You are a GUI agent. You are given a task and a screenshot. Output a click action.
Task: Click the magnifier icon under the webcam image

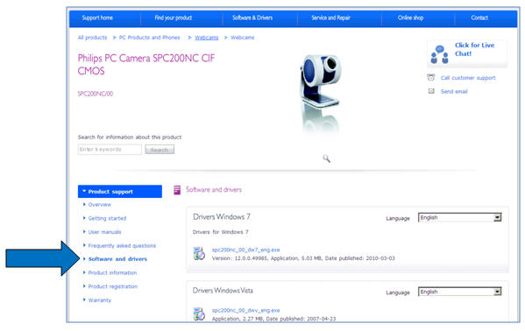pos(326,158)
